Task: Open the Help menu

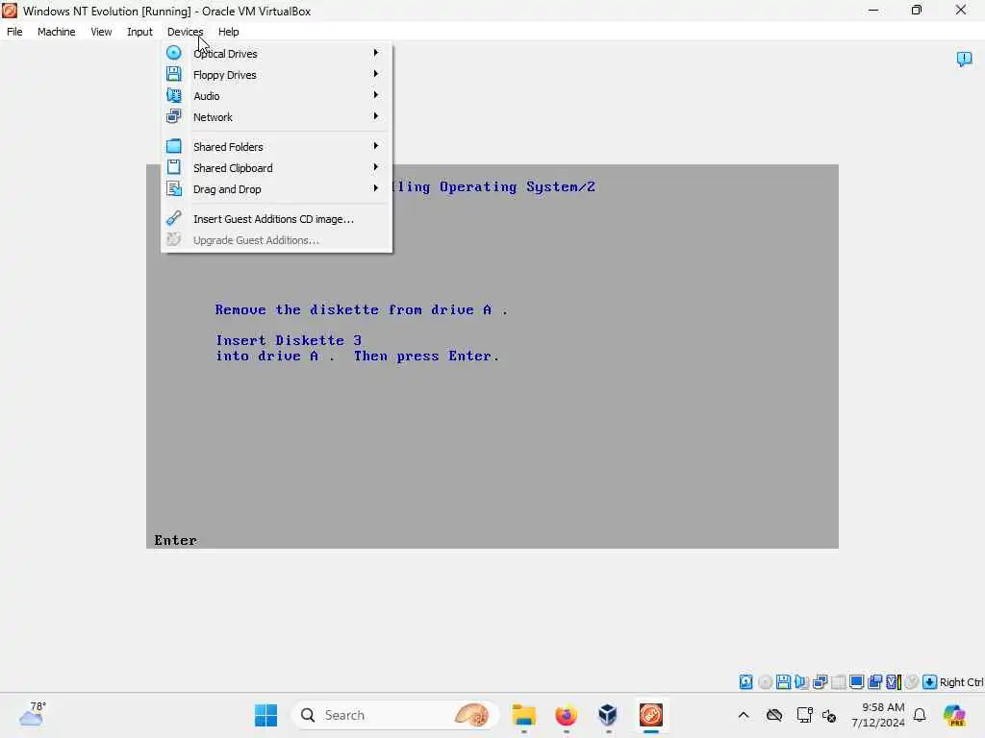Action: coord(229,32)
